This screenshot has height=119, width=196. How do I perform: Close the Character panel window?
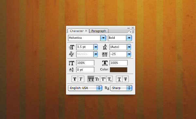(133, 28)
